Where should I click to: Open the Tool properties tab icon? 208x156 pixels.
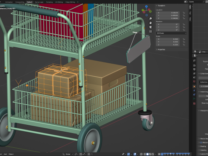(x=194, y=60)
